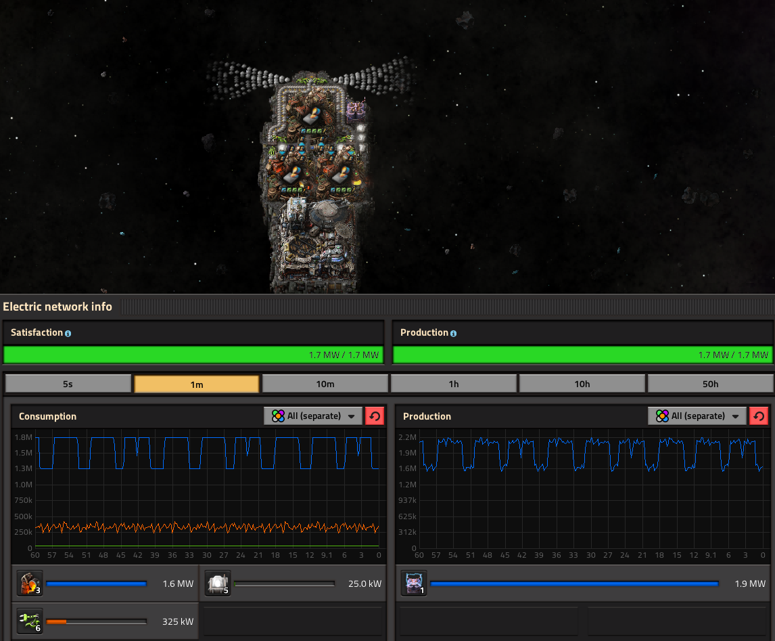This screenshot has height=641, width=775.
Task: Click the 25.0 kW consumption bar
Action: click(x=284, y=583)
